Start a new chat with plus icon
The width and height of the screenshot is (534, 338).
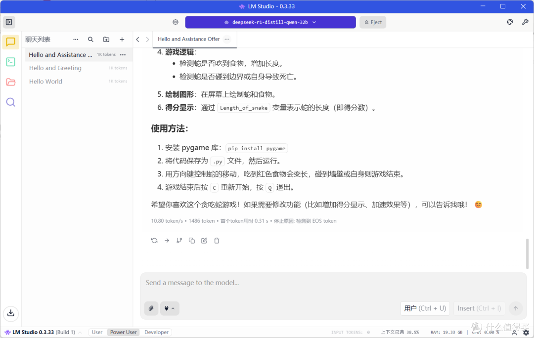122,40
